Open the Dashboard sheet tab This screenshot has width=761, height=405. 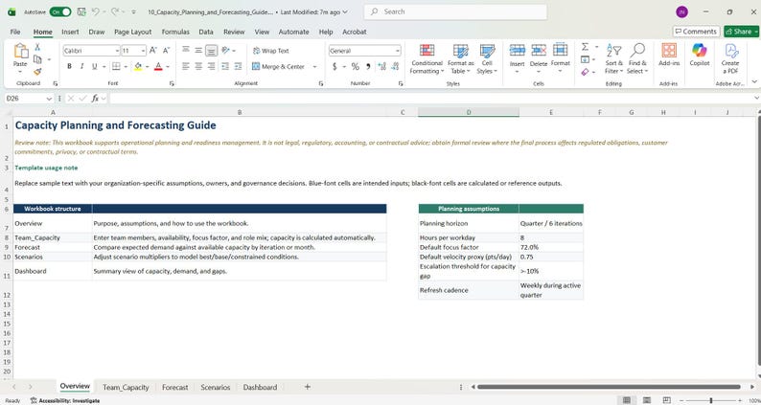pyautogui.click(x=260, y=387)
